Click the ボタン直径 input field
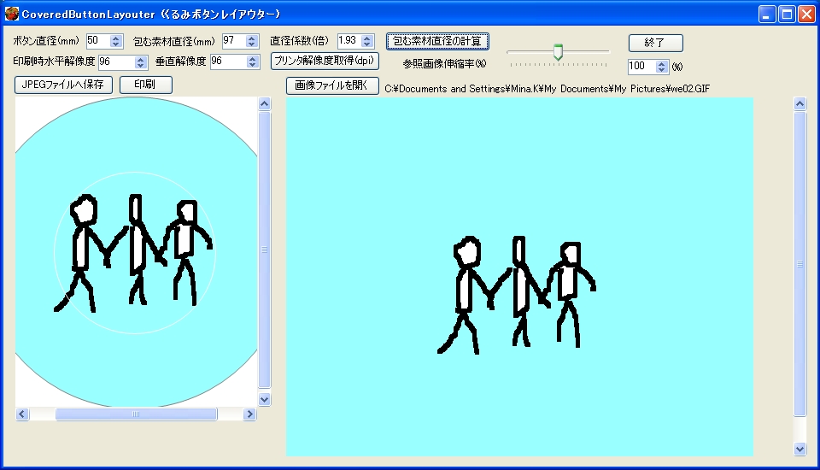 pyautogui.click(x=98, y=41)
